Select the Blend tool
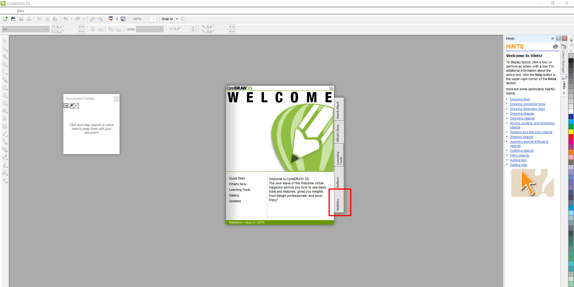The width and height of the screenshot is (574, 287). click(x=5, y=150)
